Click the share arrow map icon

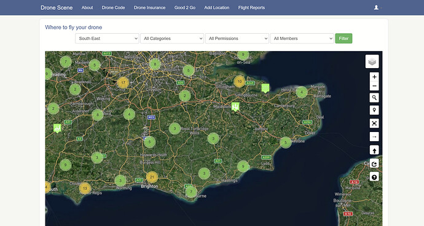pyautogui.click(x=374, y=163)
